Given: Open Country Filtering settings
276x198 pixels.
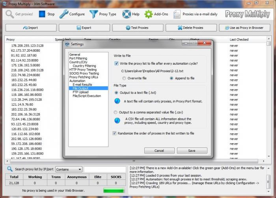Looking at the screenshot, I should pyautogui.click(x=84, y=66).
